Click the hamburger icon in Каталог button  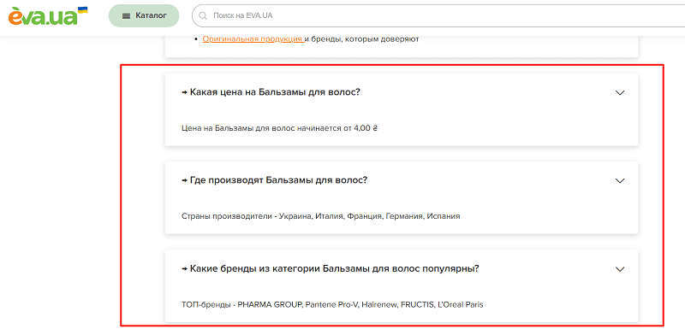click(x=126, y=16)
